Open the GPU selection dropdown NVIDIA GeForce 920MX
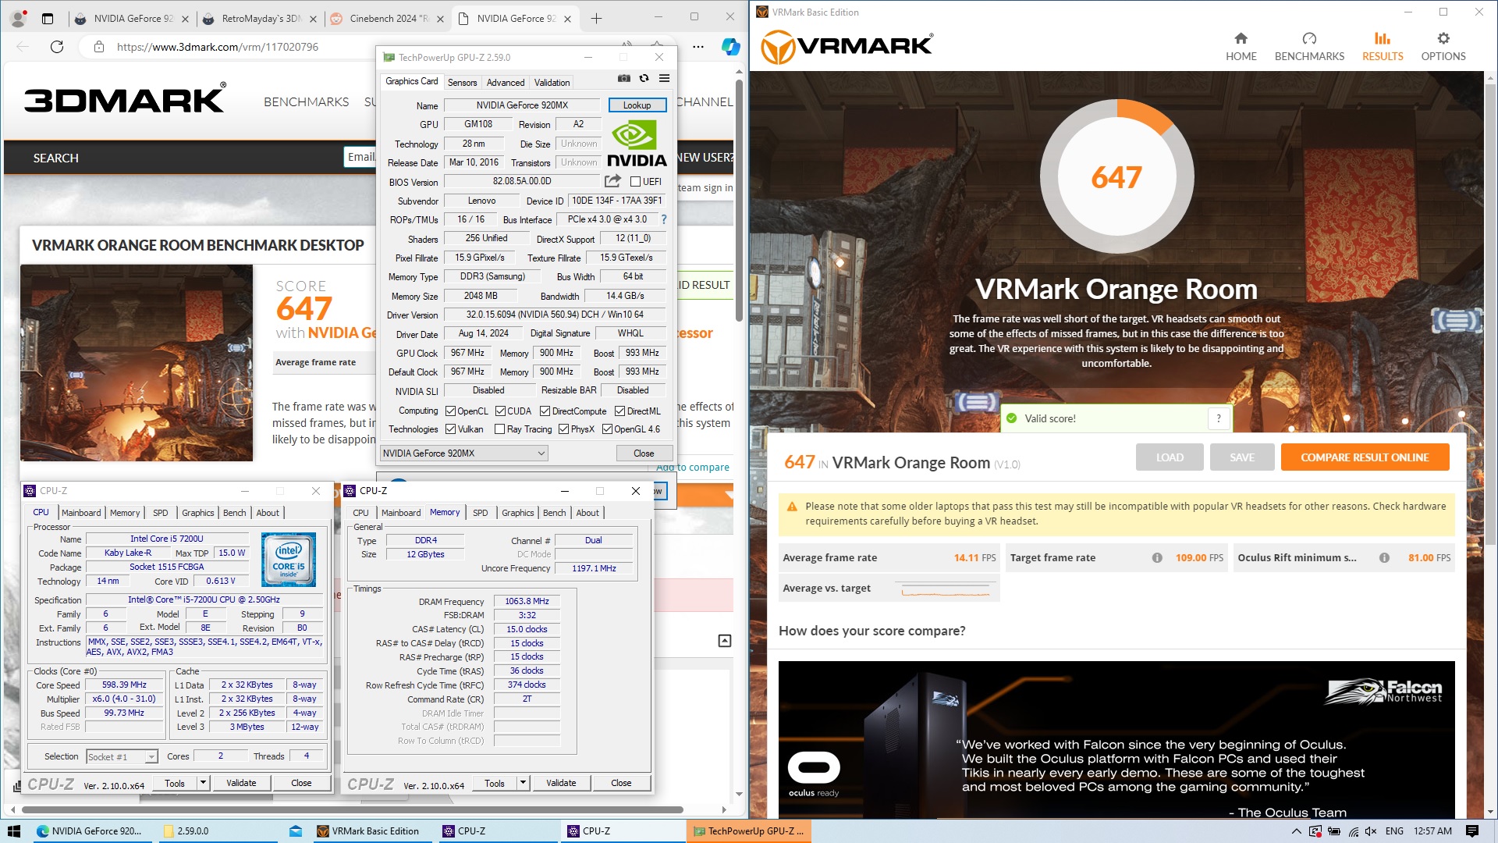The height and width of the screenshot is (843, 1498). pos(463,454)
